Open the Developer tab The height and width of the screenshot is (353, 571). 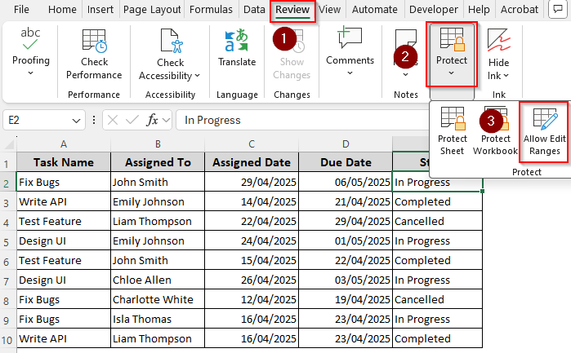point(433,10)
